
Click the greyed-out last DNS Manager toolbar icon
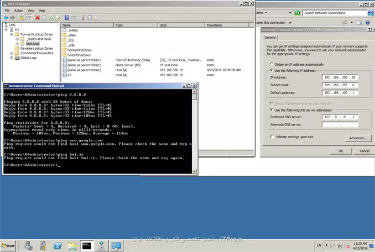(x=96, y=18)
